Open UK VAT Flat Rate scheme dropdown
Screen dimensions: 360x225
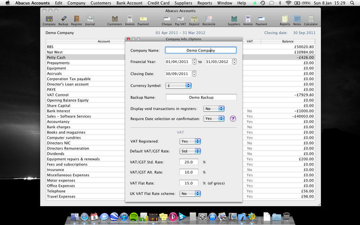[x=190, y=193]
